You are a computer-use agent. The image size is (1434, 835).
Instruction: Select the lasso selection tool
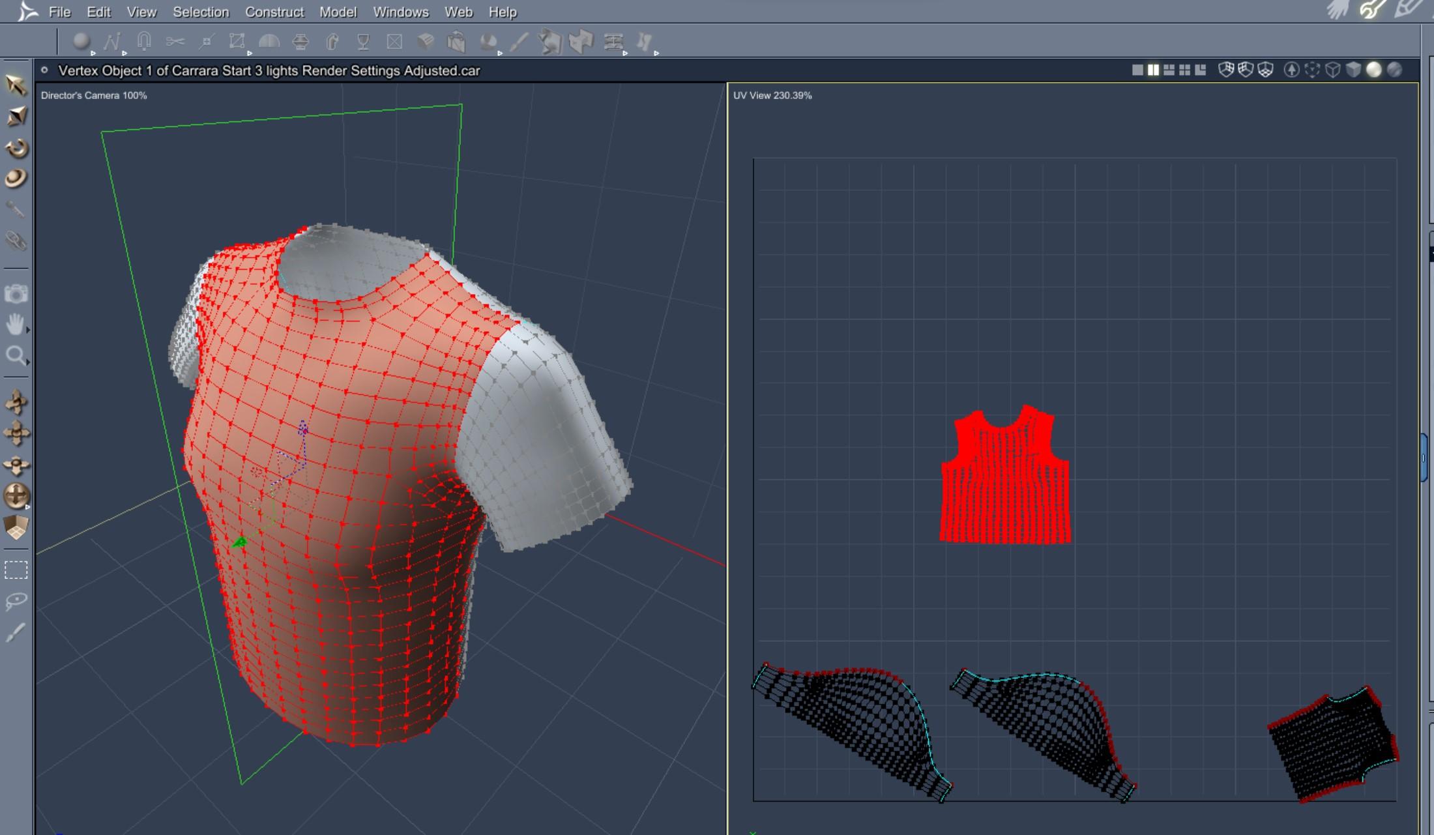(x=16, y=600)
